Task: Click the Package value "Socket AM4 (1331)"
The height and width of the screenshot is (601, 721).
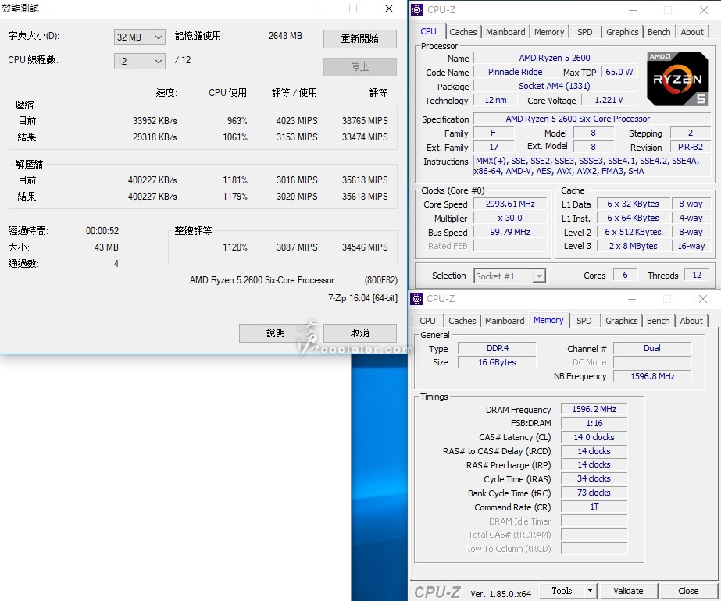Action: click(555, 86)
